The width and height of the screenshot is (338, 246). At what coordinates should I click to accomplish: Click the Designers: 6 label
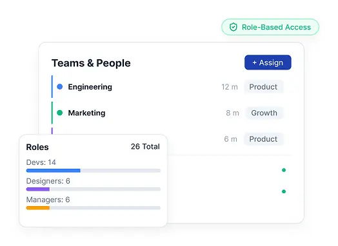48,181
